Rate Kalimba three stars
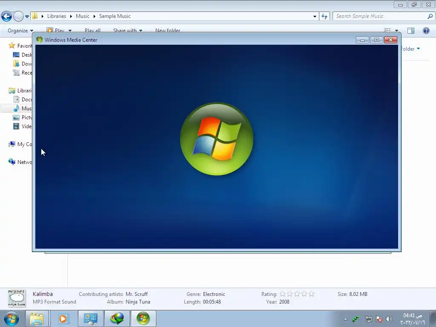Screen dimensions: 436x327 coord(297,294)
